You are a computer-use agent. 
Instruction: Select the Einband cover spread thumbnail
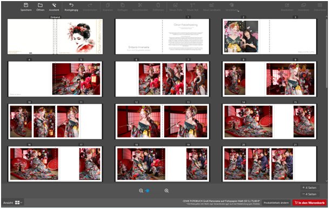tap(55, 37)
